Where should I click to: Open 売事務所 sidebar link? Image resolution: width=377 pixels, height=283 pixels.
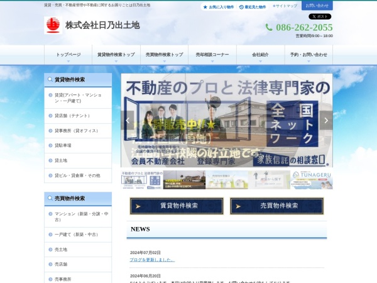click(78, 278)
